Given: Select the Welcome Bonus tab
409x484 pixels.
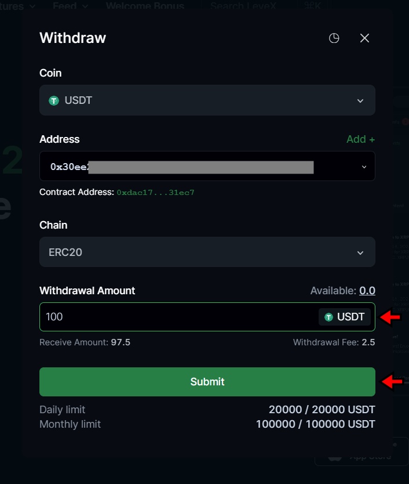Looking at the screenshot, I should (145, 6).
